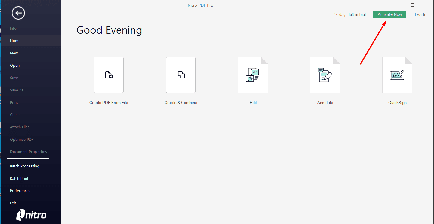The width and height of the screenshot is (434, 224).
Task: Launch the Annotate document icon
Action: pos(325,75)
